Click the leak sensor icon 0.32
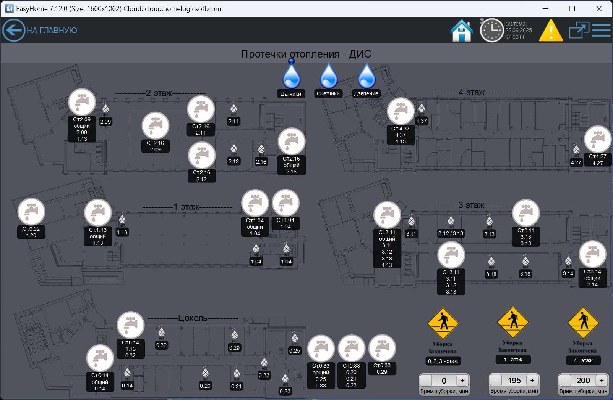Viewport: 613px width, 400px height. pyautogui.click(x=161, y=332)
